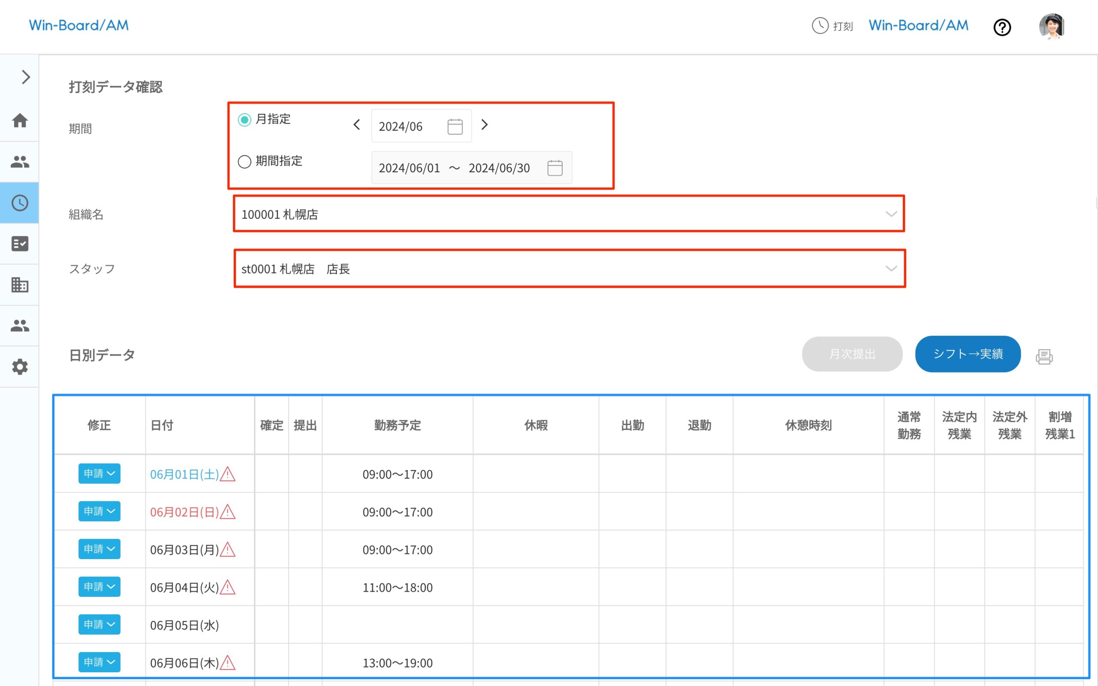Open the checklist sidebar icon
The height and width of the screenshot is (686, 1098).
[x=19, y=244]
